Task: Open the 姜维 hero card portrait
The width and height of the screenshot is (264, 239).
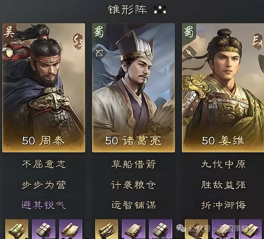Action: [223, 88]
